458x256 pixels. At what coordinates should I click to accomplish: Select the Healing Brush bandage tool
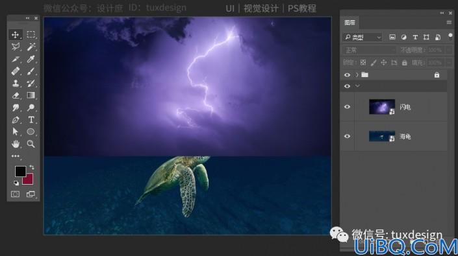coord(15,71)
